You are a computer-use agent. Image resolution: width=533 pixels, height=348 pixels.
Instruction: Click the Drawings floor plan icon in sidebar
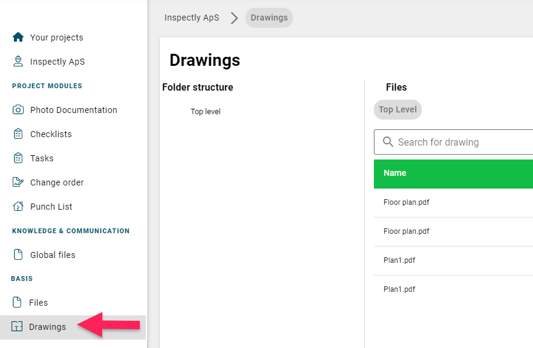(17, 326)
